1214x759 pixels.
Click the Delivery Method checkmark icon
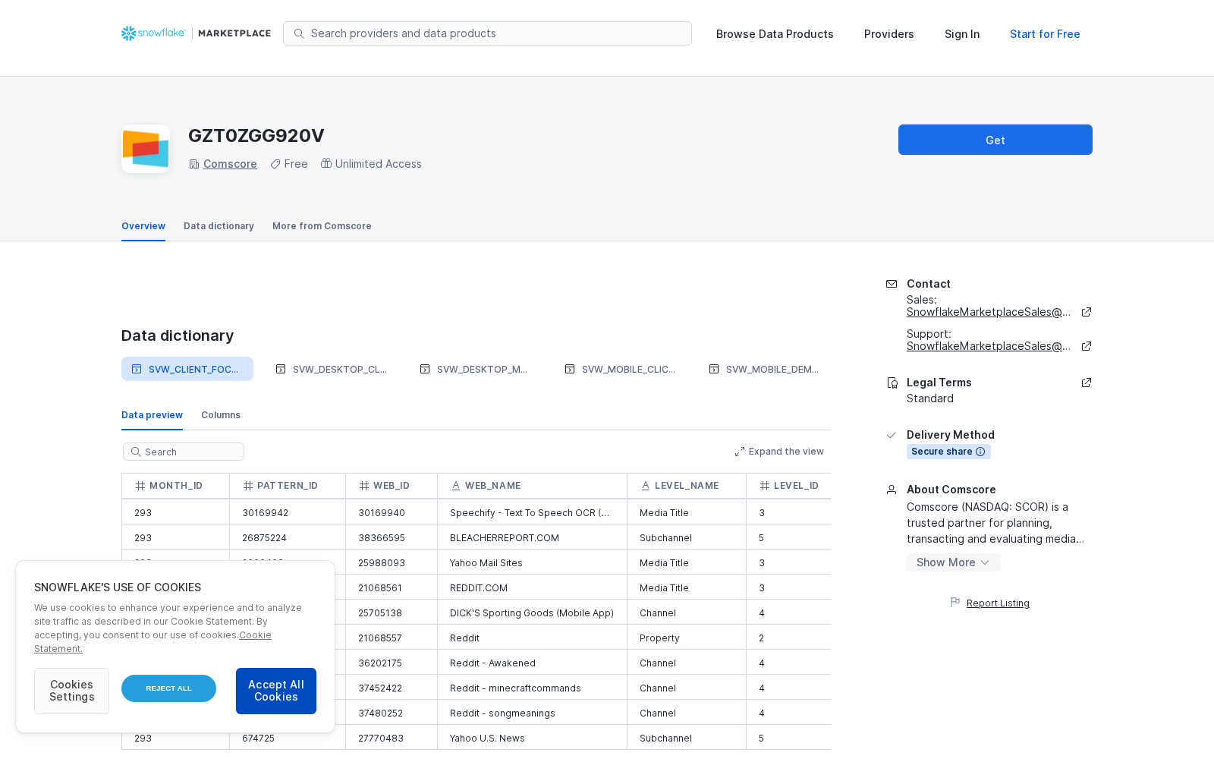892,435
